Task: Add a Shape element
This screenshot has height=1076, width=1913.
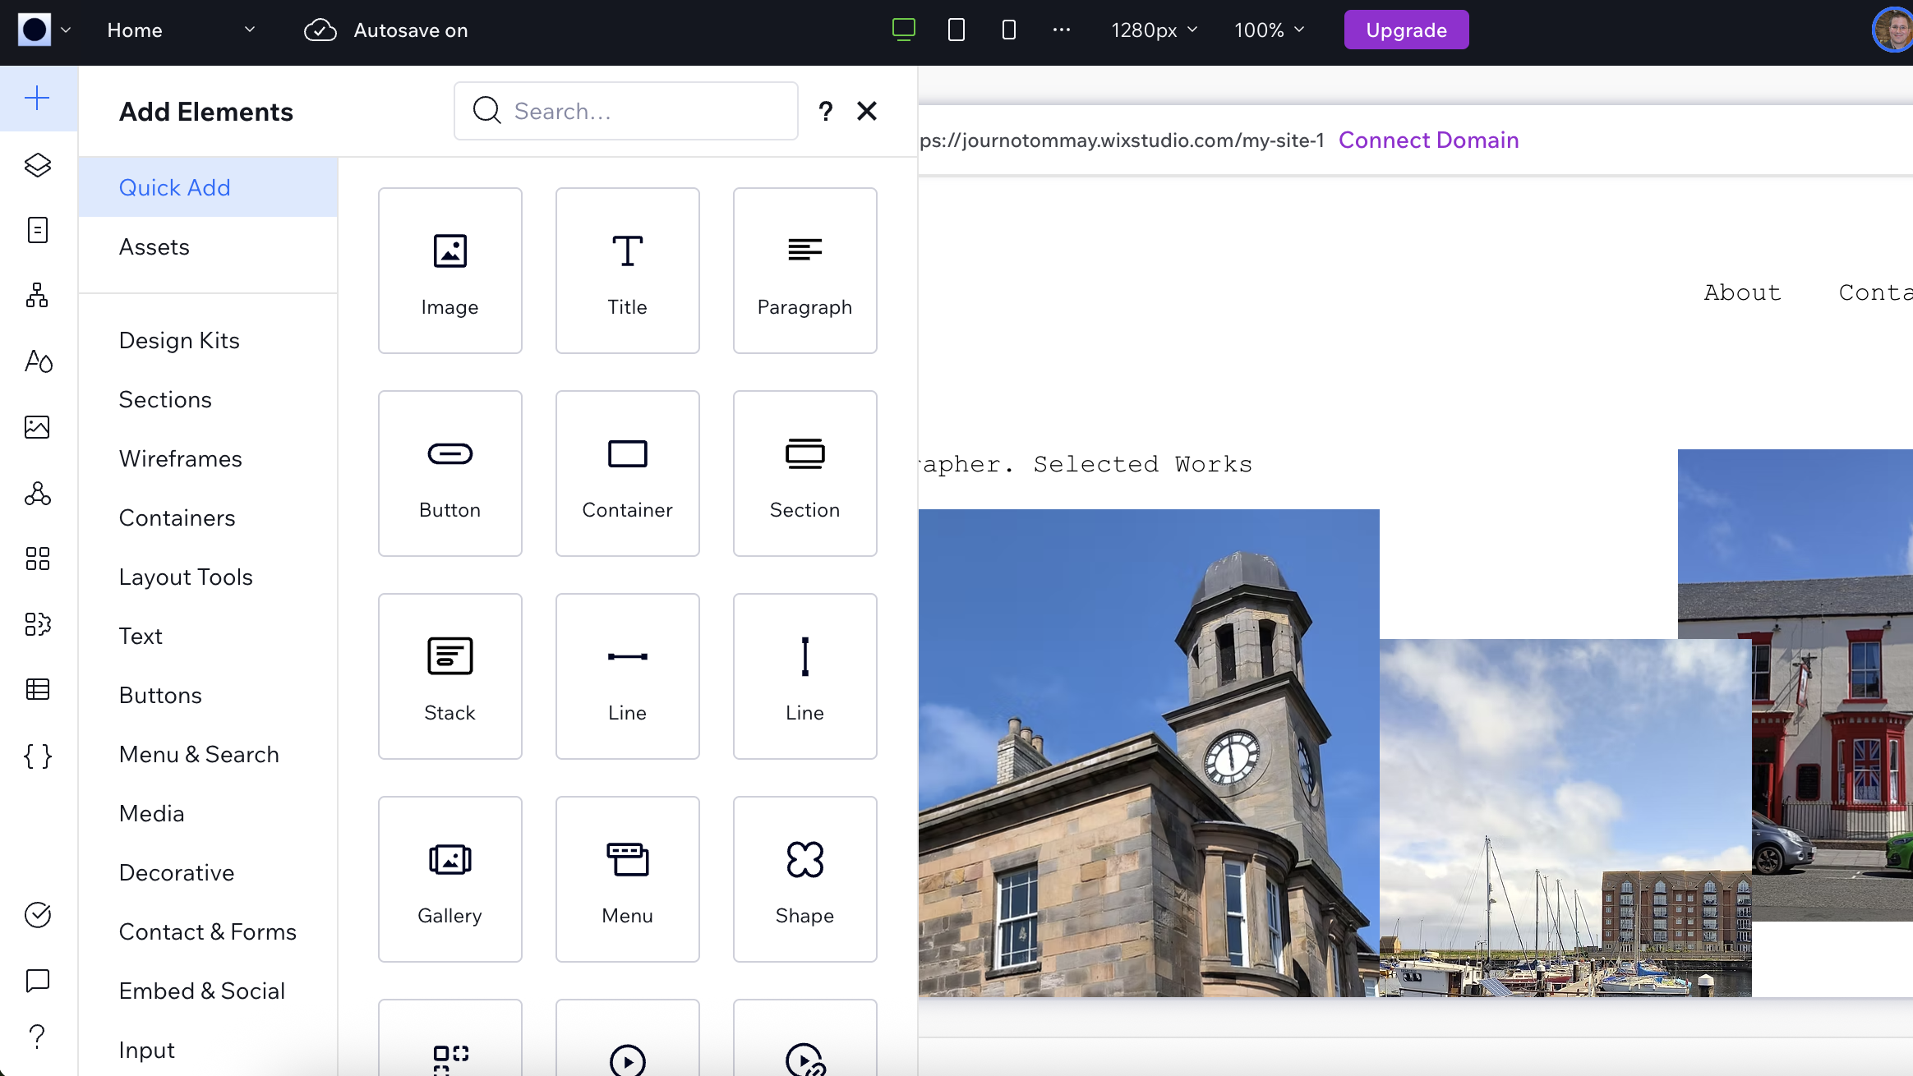Action: coord(805,880)
